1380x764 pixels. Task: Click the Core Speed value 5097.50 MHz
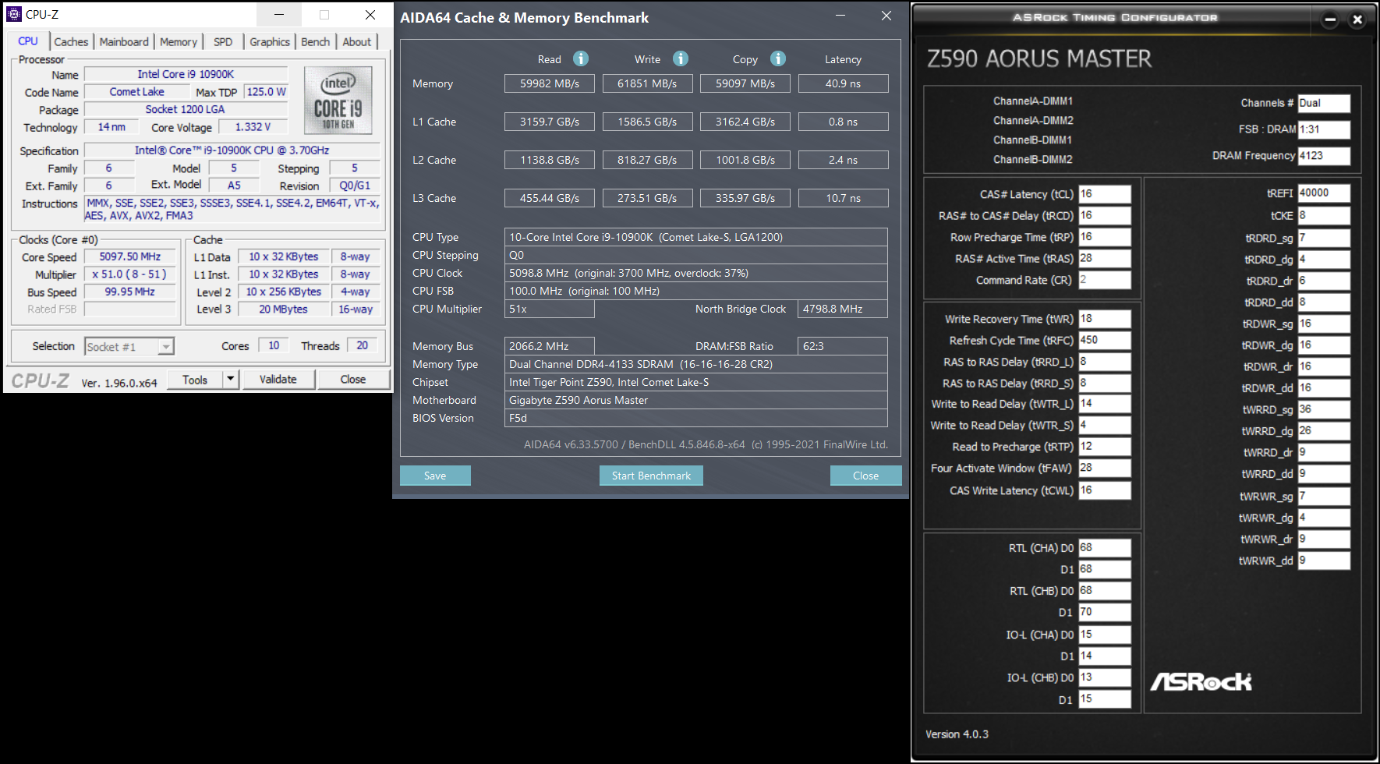(x=130, y=256)
